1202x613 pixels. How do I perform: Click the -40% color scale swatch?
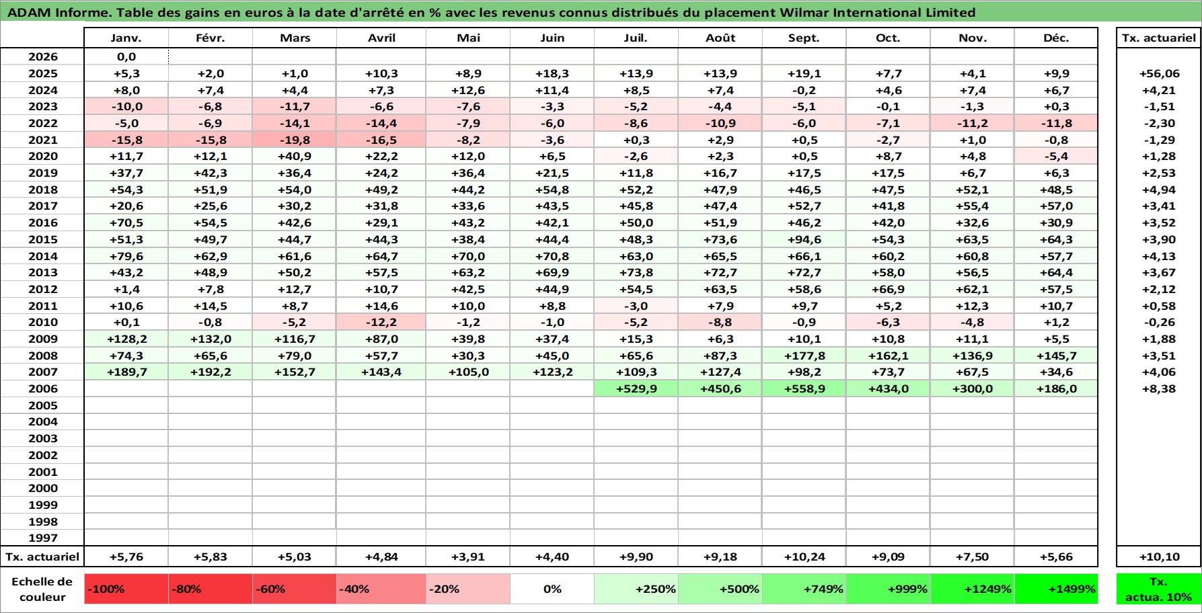pos(381,589)
